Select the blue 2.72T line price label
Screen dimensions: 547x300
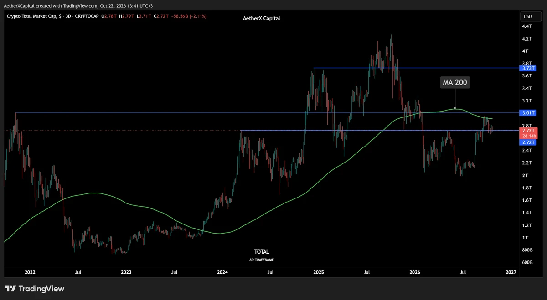coord(528,142)
